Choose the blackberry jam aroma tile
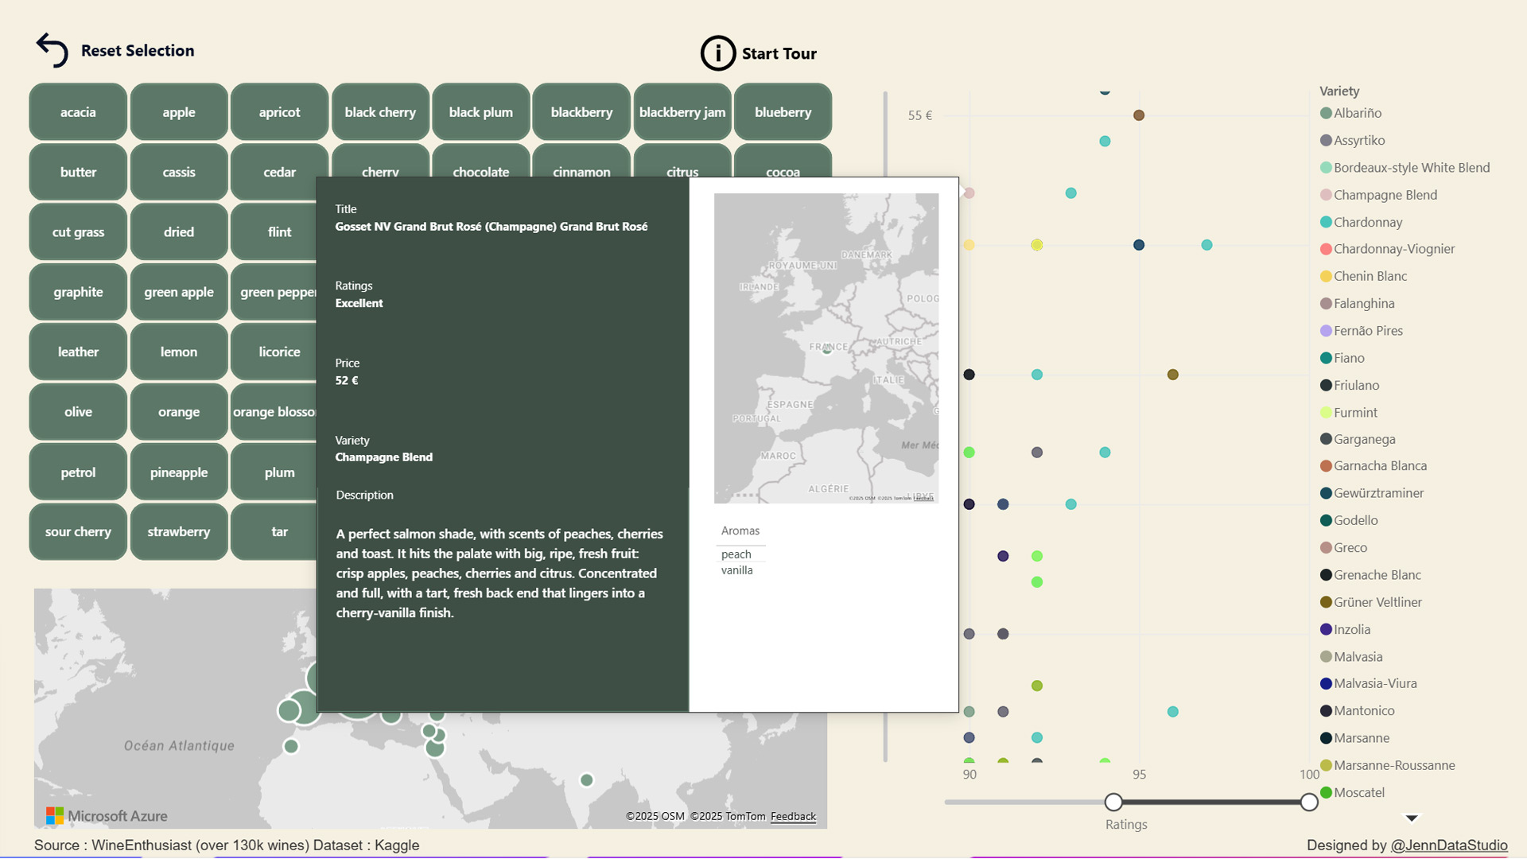1527x859 pixels. coord(682,112)
